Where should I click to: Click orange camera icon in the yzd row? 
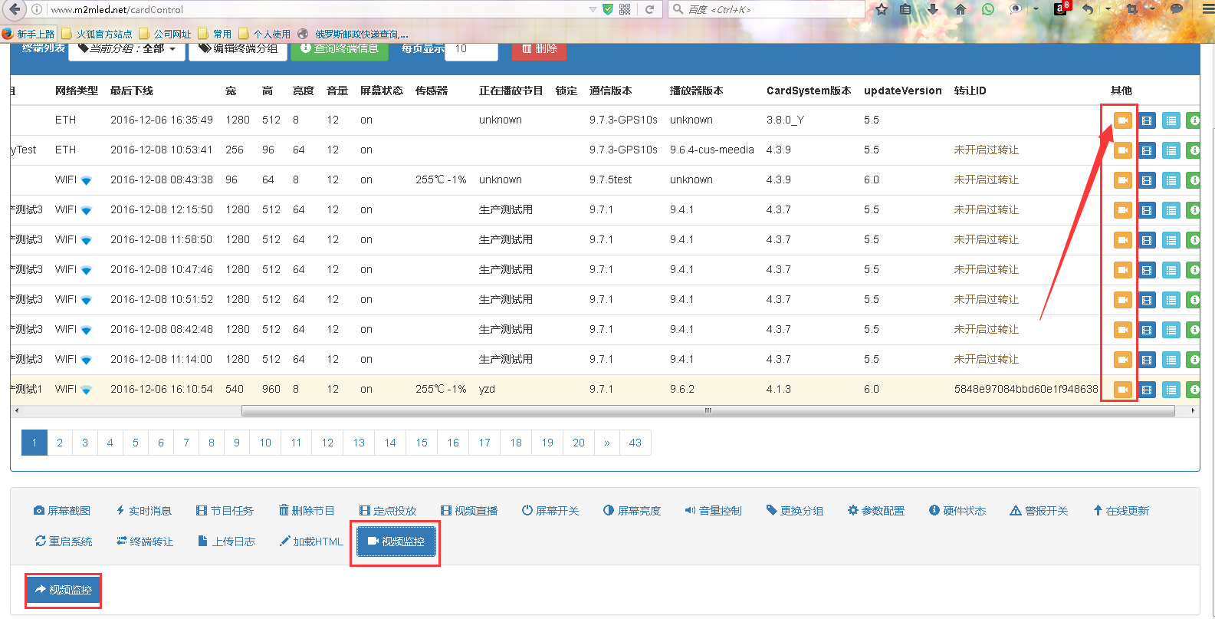(x=1122, y=390)
